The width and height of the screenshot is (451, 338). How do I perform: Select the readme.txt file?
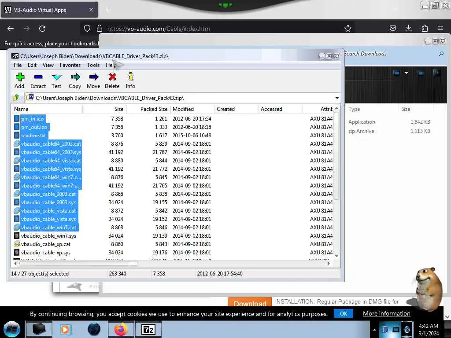pos(33,136)
